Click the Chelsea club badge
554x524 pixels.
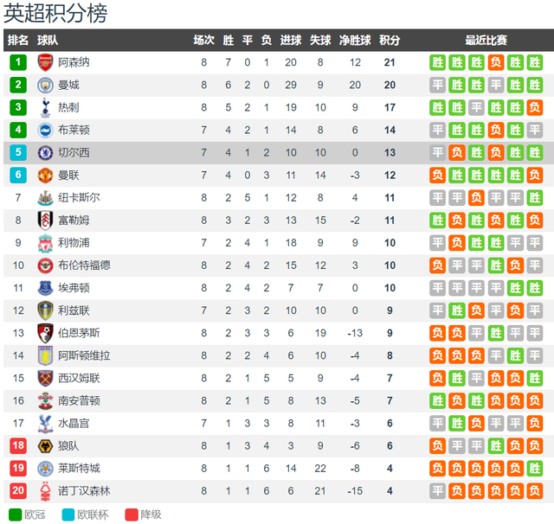(x=45, y=153)
